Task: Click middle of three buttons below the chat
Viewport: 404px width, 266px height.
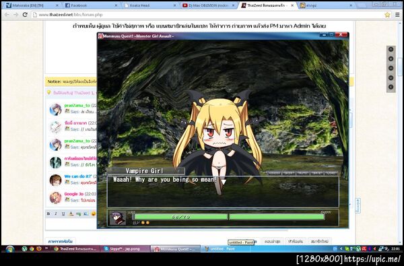Action: pyautogui.click(x=296, y=242)
